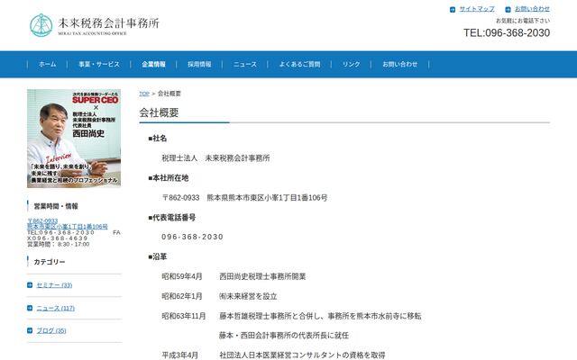
Task: Click the ■社名 section label
Action: 158,139
